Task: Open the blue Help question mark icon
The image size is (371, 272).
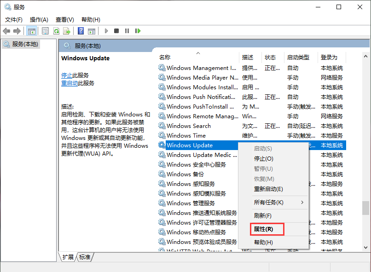Action: tap(81, 31)
